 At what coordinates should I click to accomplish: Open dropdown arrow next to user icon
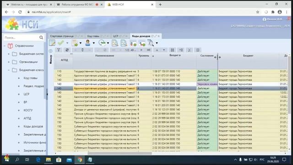pyautogui.click(x=93, y=43)
